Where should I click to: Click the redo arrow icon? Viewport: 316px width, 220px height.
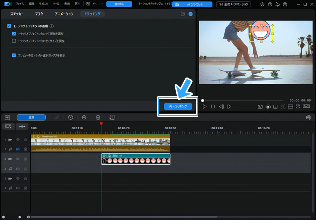pyautogui.click(x=101, y=4)
